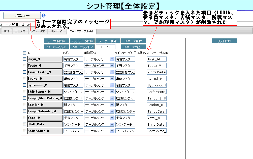Click the date field showing 20120611
Image resolution: width=253 pixels, height=159 pixels.
pyautogui.click(x=105, y=47)
